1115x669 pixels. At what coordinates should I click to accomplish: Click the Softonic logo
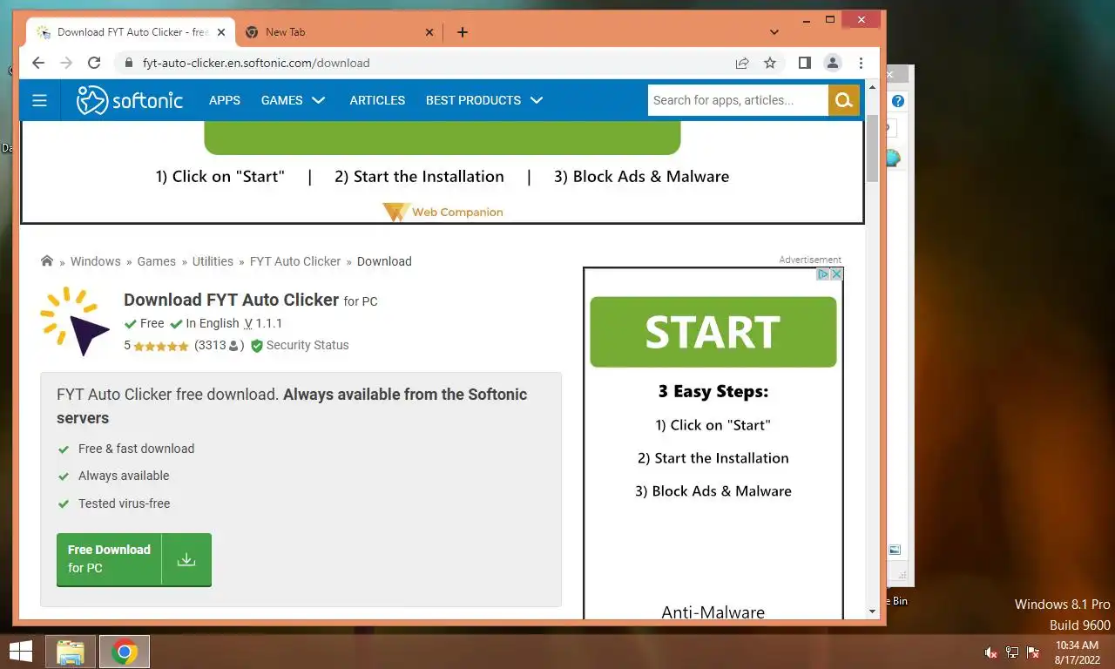(x=130, y=100)
